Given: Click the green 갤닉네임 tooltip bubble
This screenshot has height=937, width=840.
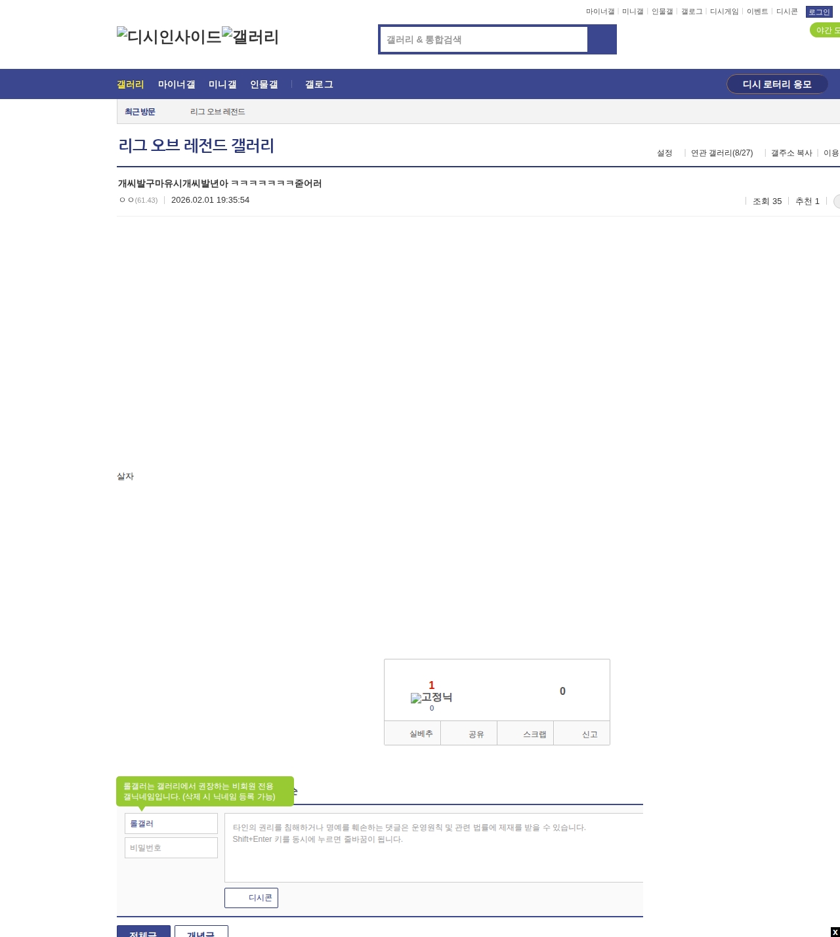Looking at the screenshot, I should 205,791.
